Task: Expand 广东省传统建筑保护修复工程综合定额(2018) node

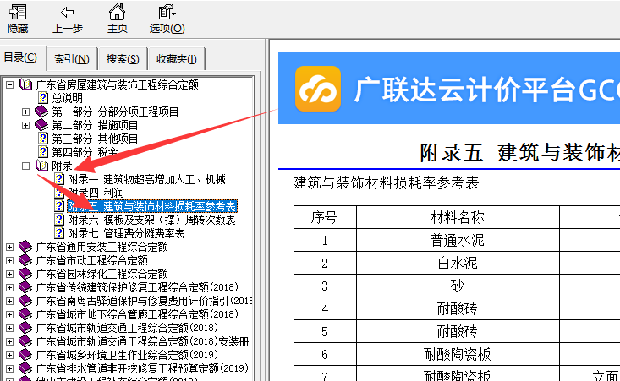Action: (x=10, y=287)
